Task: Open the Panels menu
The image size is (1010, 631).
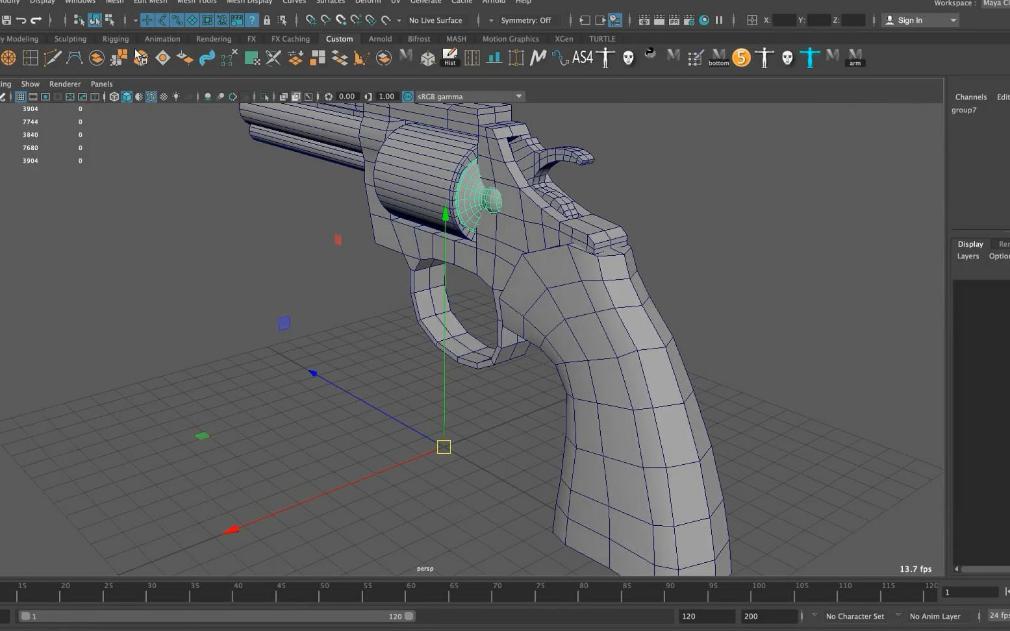Action: [101, 84]
